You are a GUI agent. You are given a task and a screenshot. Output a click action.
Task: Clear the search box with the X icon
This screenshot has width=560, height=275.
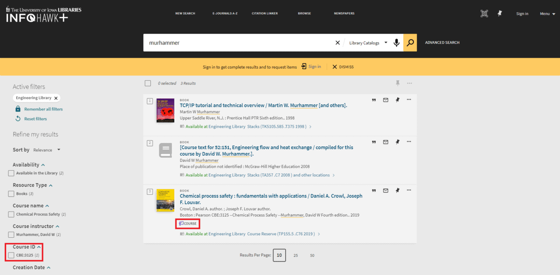click(337, 43)
